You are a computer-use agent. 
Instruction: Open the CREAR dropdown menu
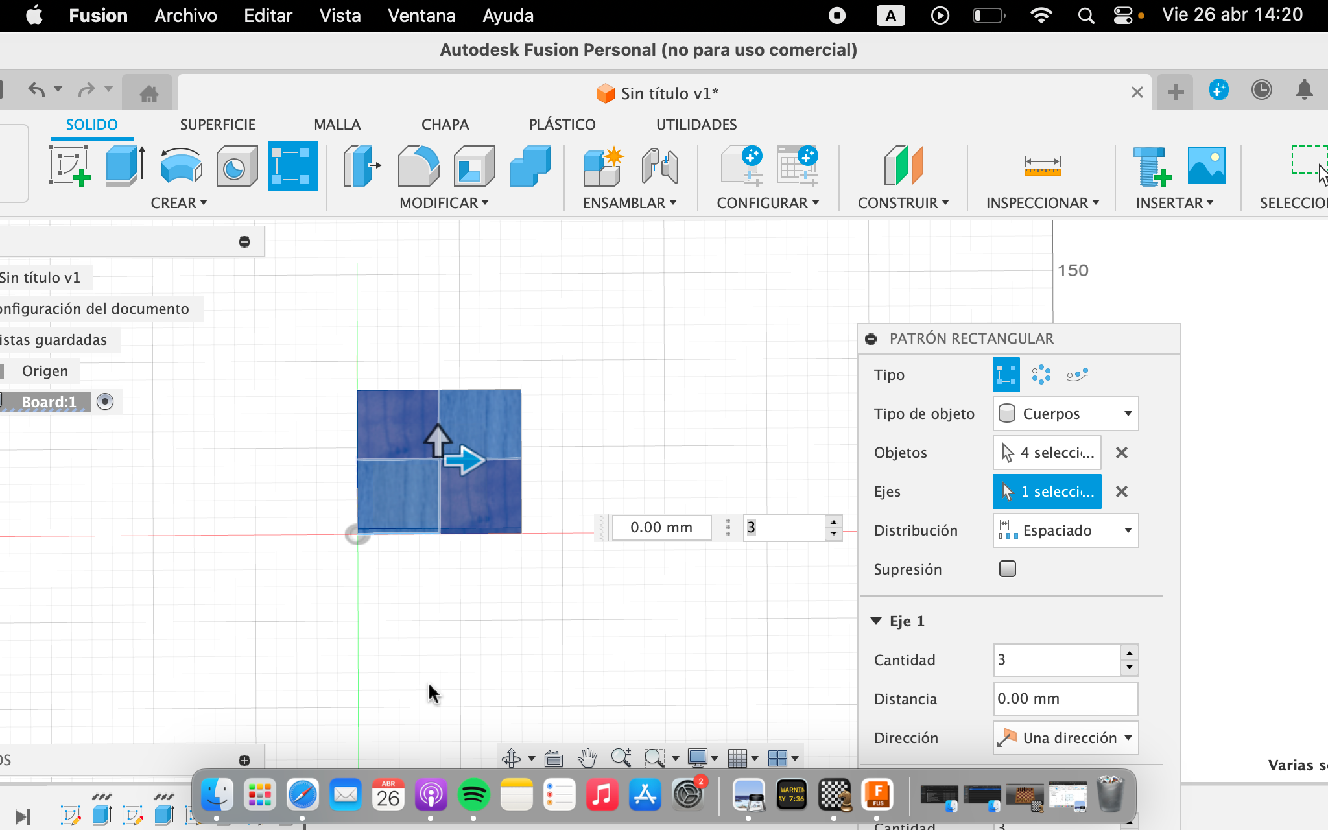point(179,203)
